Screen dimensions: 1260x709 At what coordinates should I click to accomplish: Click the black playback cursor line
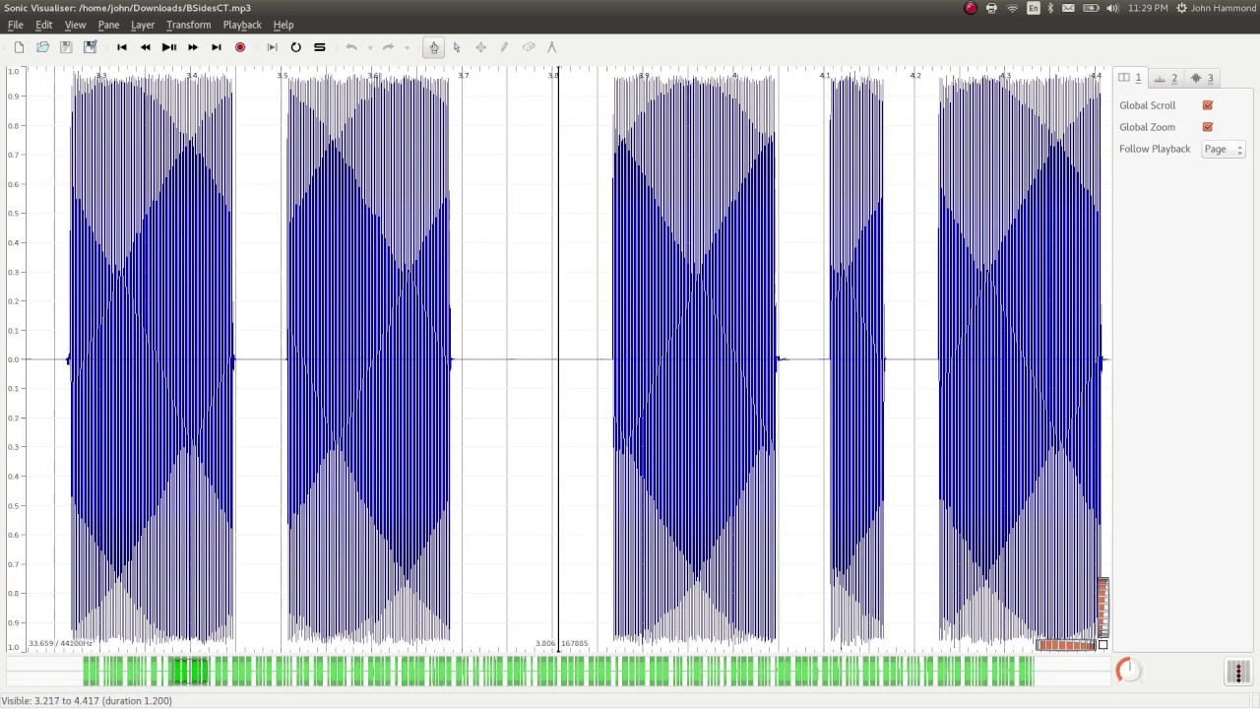point(558,359)
